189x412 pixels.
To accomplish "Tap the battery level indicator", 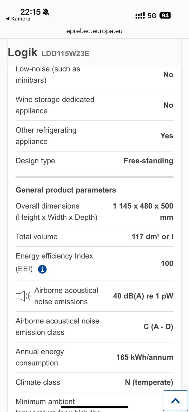I will (165, 15).
